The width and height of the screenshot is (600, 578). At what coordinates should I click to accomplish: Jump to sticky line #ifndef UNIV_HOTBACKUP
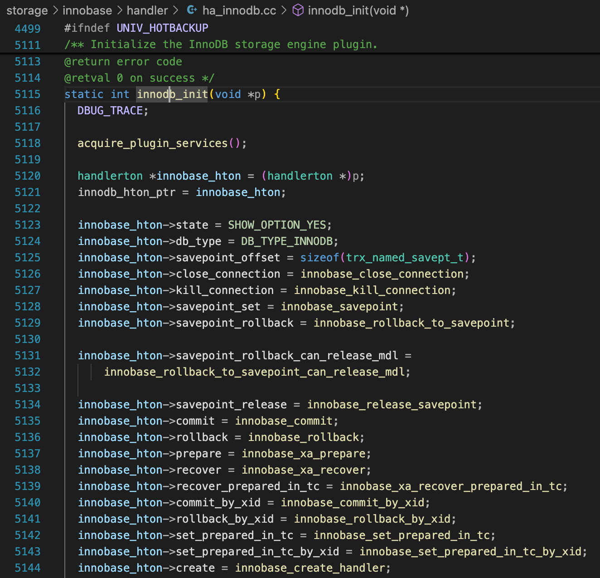pos(136,28)
